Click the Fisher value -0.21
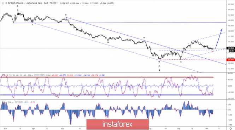This screenshot has height=130, width=235. pos(26,102)
